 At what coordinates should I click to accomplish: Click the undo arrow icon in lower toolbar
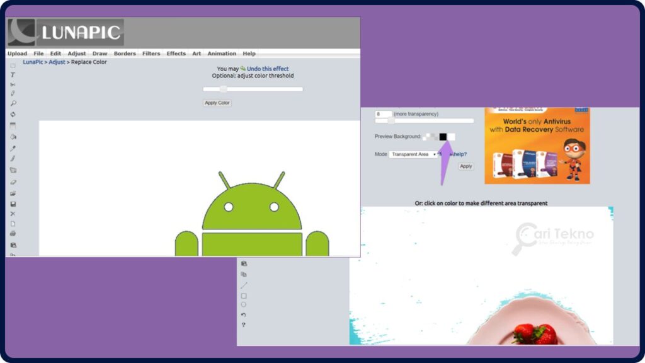pos(244,315)
